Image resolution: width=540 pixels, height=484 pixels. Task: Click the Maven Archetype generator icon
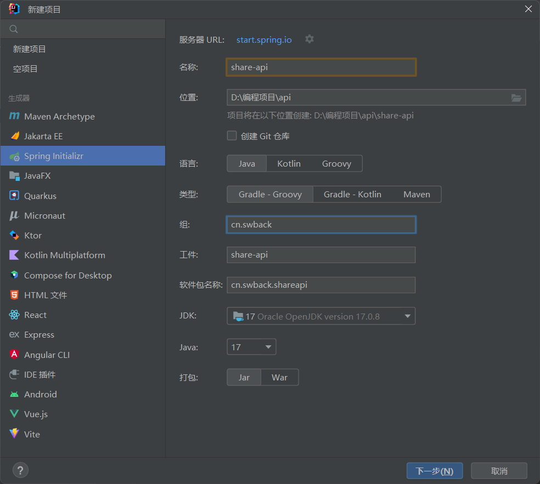click(x=14, y=116)
